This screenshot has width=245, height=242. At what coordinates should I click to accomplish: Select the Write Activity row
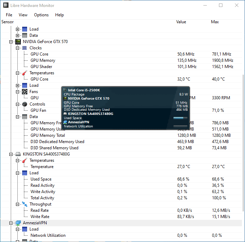click(121, 192)
